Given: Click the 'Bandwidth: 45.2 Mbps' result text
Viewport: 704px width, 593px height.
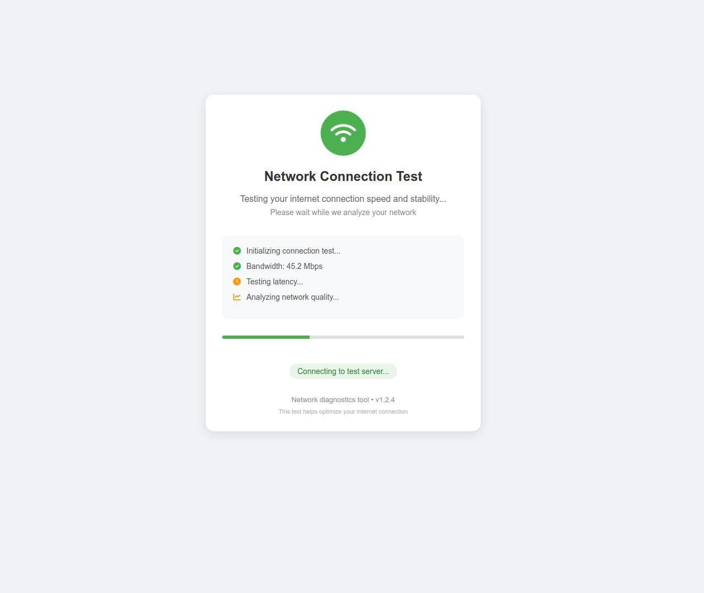Looking at the screenshot, I should pos(284,266).
